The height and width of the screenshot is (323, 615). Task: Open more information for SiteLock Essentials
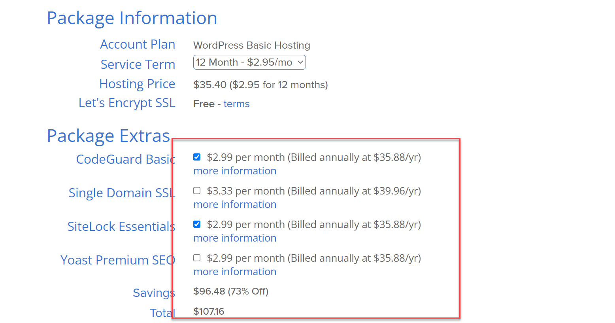(x=235, y=238)
